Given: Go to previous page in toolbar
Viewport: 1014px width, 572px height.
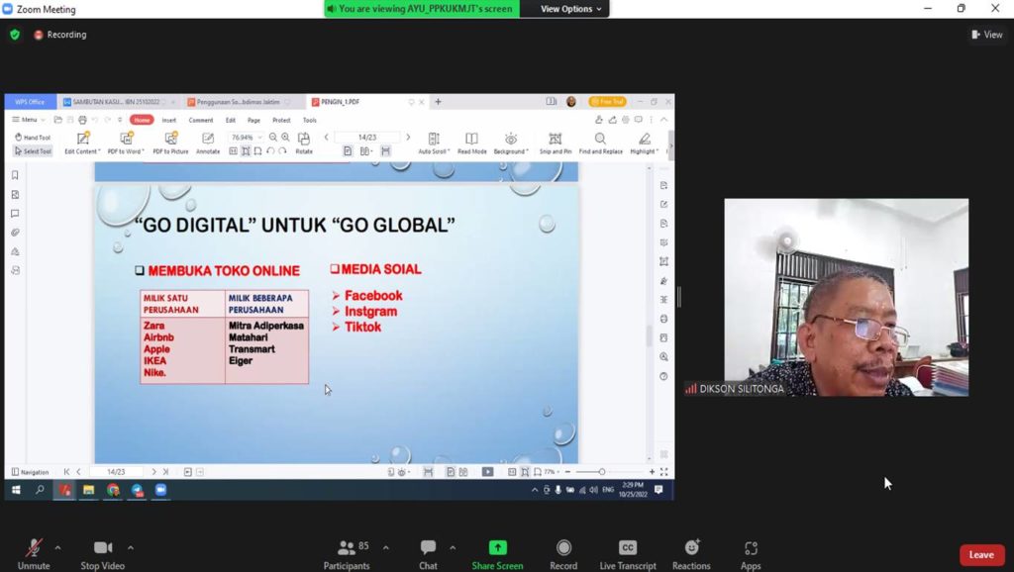Looking at the screenshot, I should pyautogui.click(x=326, y=137).
